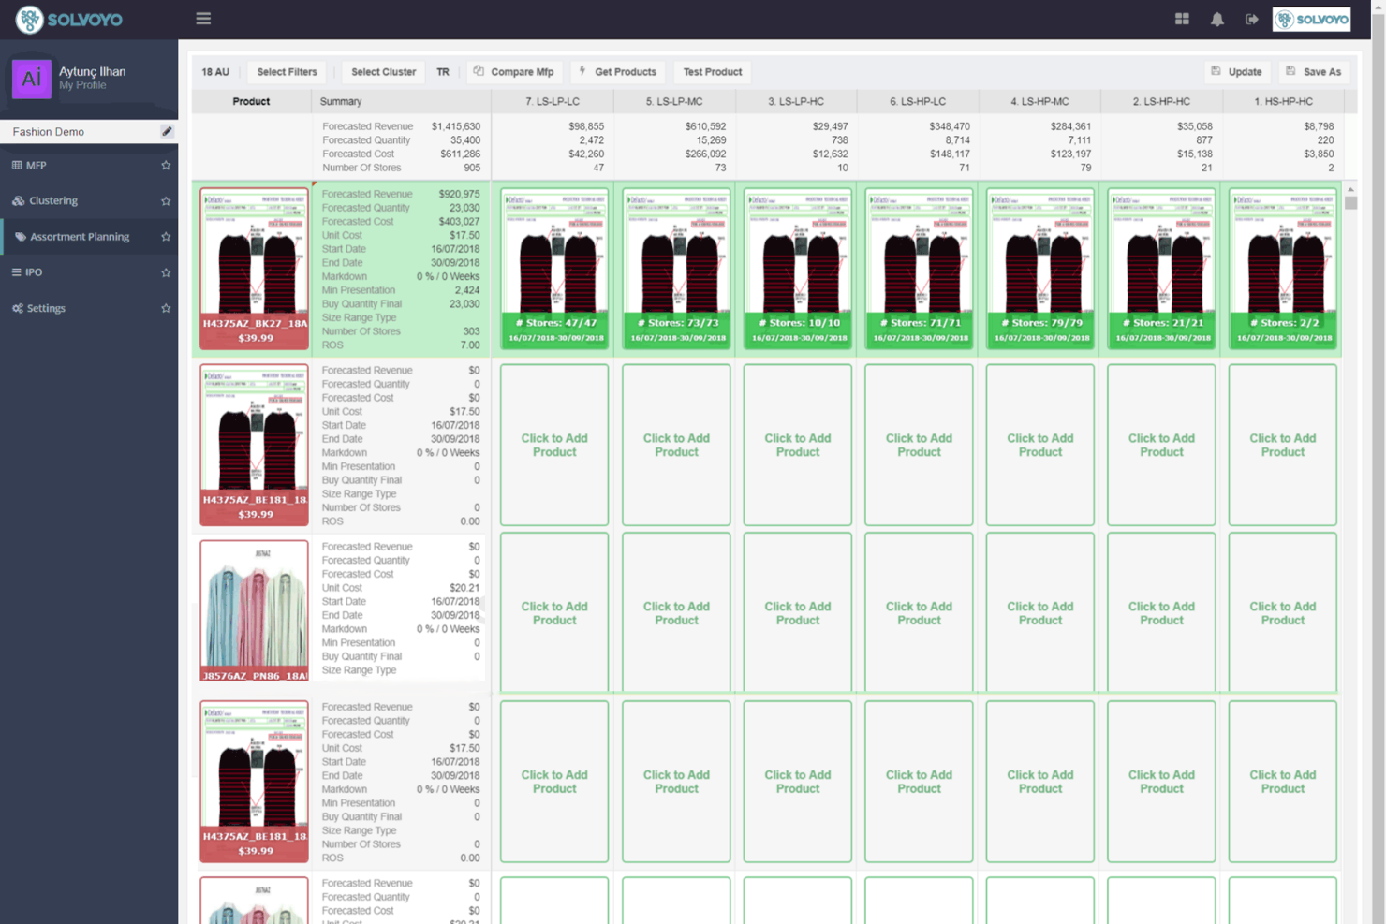Screen dimensions: 1386x924
Task: Click the 3. LS-LP-HC column header
Action: point(796,101)
